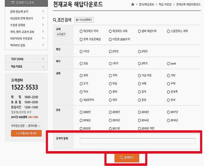Select 다운힝 2000수학 radio button
This screenshot has width=204, height=166.
tap(110, 39)
